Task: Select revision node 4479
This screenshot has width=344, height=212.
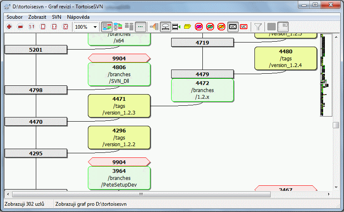Action: [202, 74]
